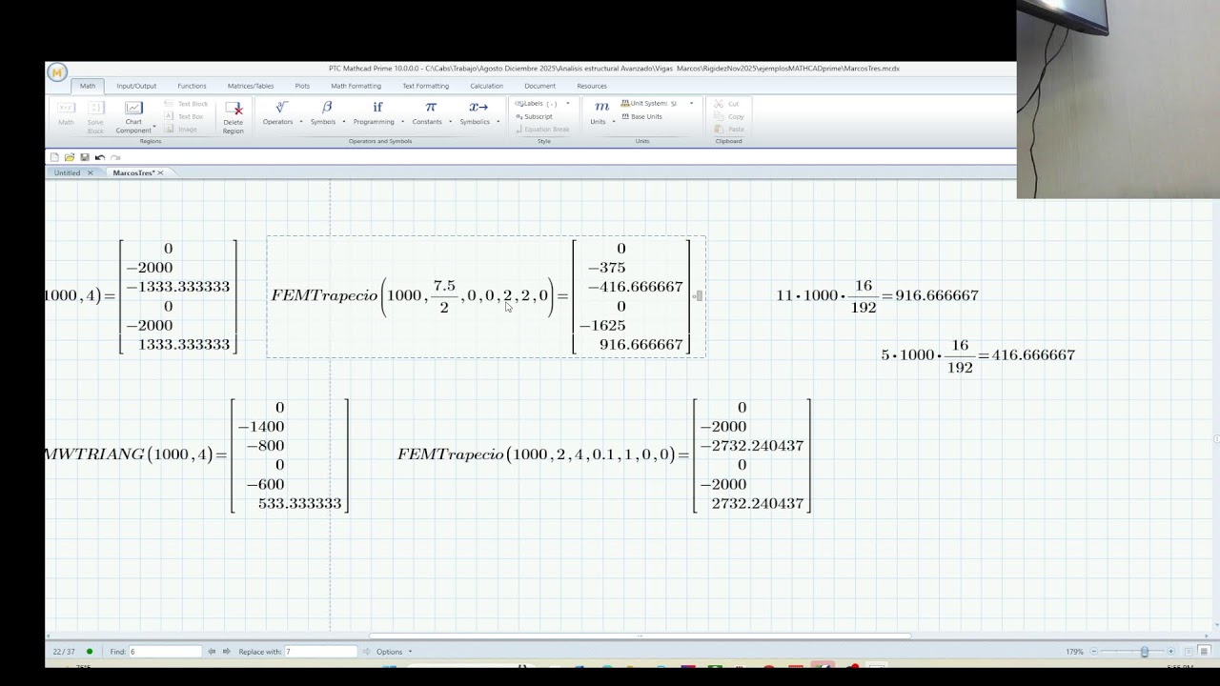Open the Symbolics palette
1220x686 pixels.
[x=475, y=113]
